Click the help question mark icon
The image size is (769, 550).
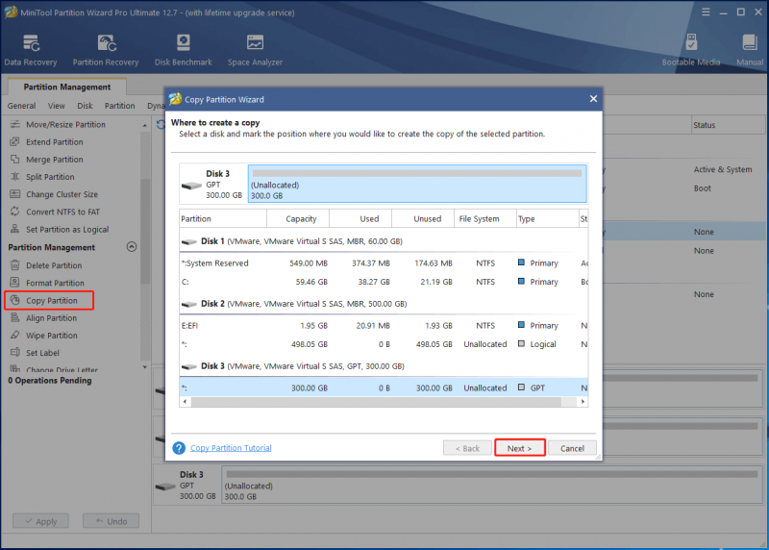(179, 448)
